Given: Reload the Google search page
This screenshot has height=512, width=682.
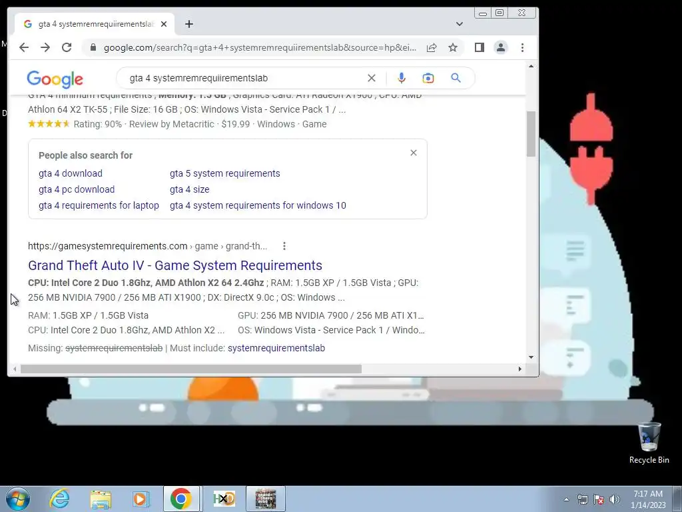Looking at the screenshot, I should click(67, 47).
